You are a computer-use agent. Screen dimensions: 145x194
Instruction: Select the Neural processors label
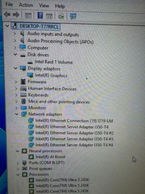[45, 151]
